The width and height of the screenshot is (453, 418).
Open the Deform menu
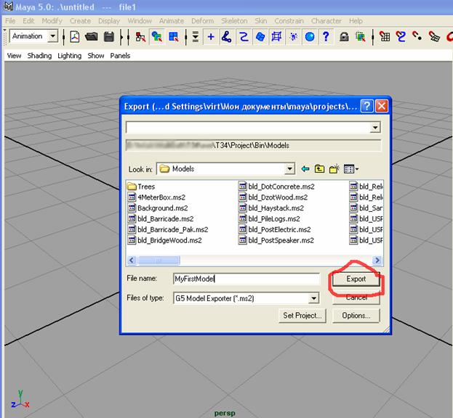click(202, 21)
